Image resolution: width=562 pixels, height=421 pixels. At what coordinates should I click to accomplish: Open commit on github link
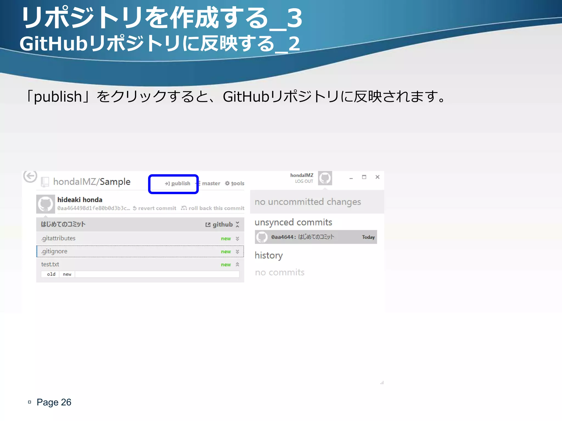(219, 224)
